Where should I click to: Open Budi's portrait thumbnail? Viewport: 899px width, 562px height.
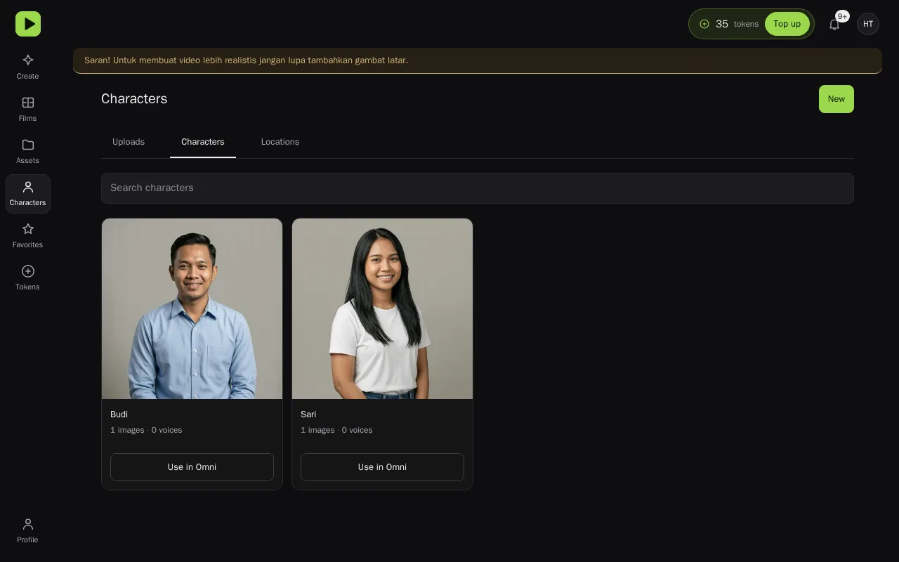click(x=192, y=309)
